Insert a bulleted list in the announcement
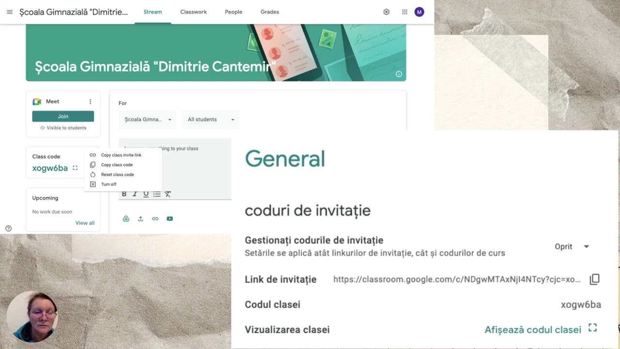Image resolution: width=620 pixels, height=349 pixels. [157, 194]
